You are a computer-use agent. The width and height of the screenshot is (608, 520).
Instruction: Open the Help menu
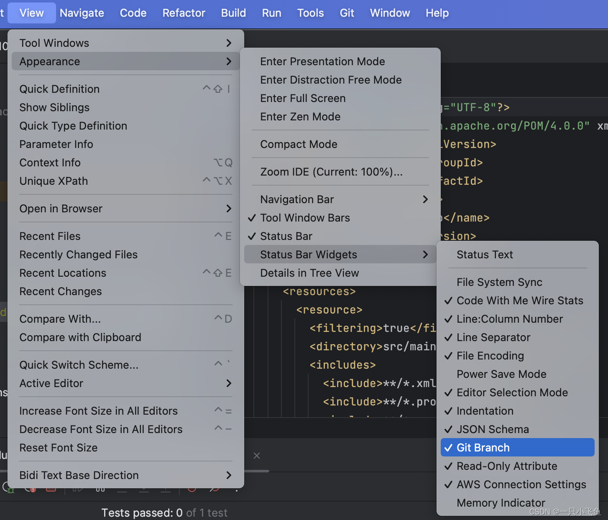coord(437,13)
